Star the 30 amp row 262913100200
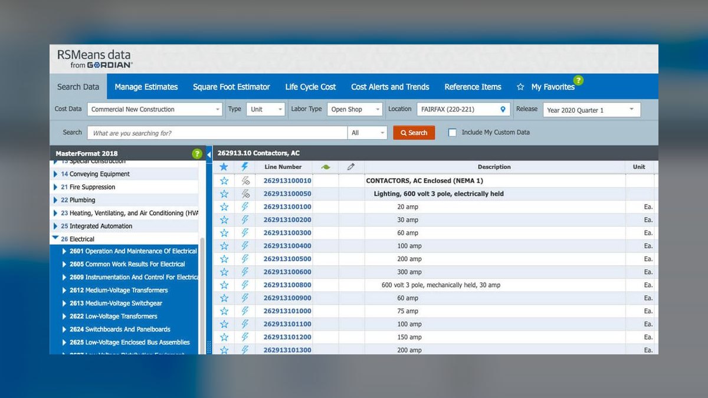 click(x=224, y=220)
